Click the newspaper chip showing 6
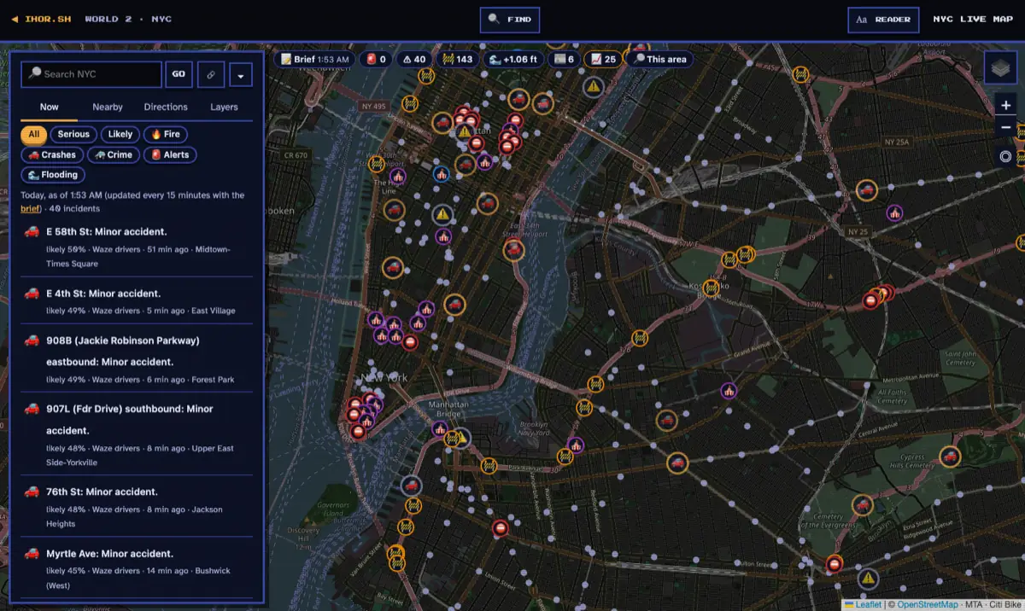Image resolution: width=1025 pixels, height=611 pixels. (565, 59)
